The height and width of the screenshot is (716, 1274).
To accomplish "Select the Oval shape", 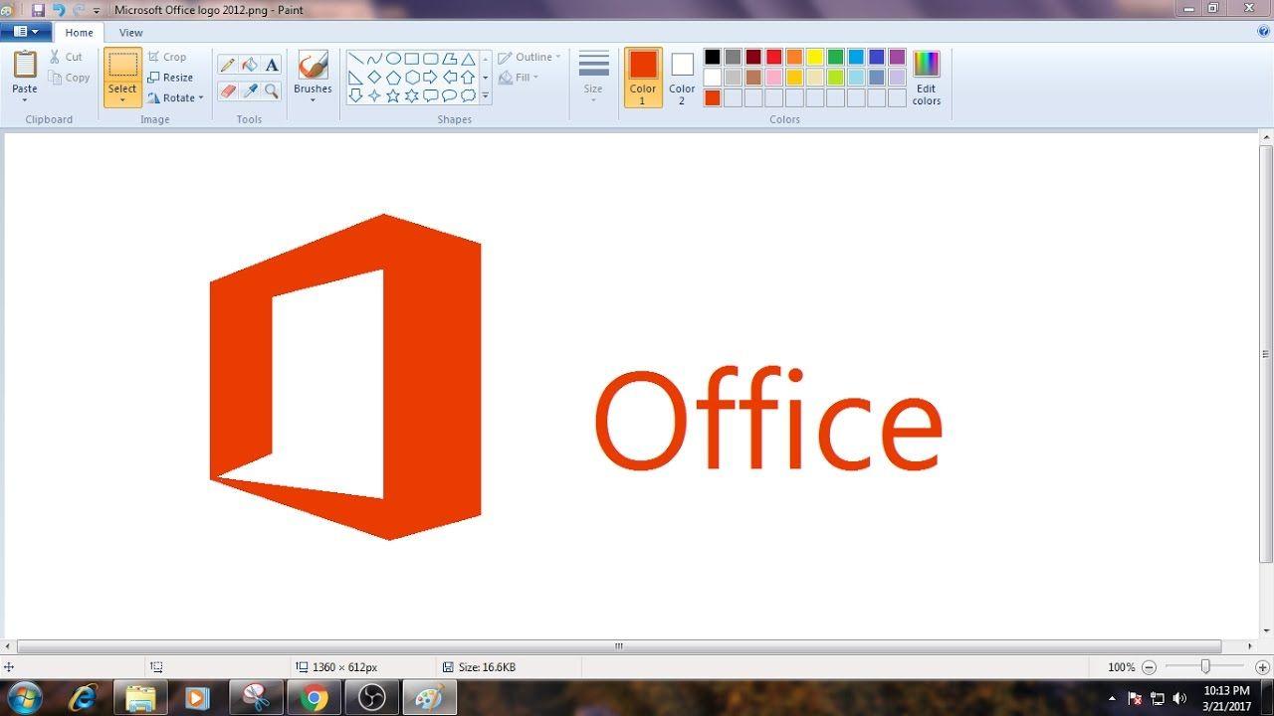I will pos(393,59).
